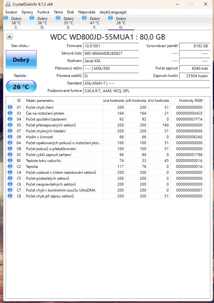
Task: Click status icon for 05 Počet přemapovaných sektorů
Action: click(x=10, y=125)
